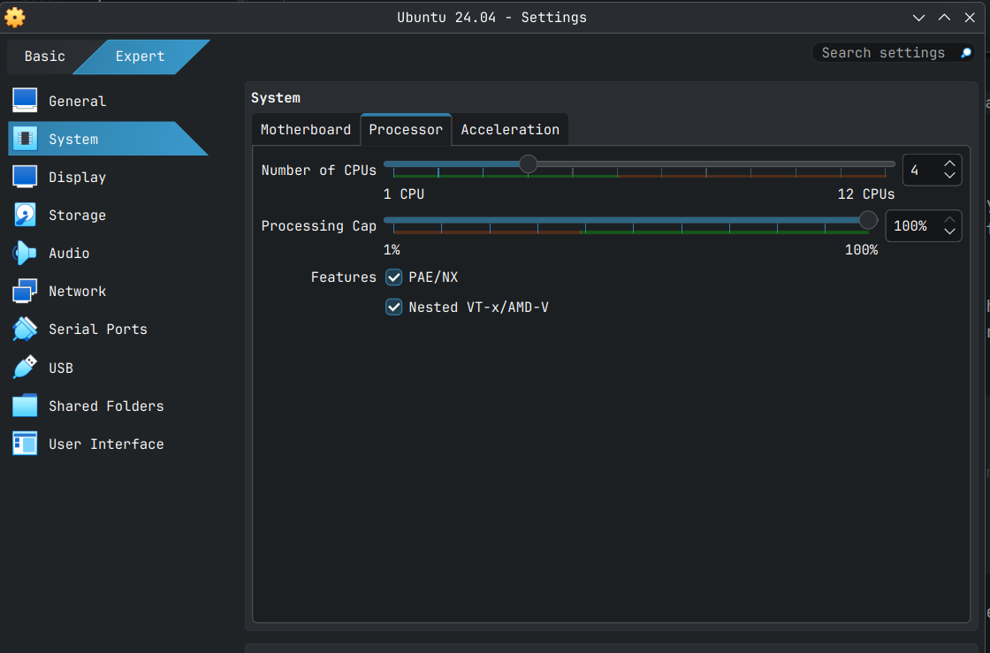The image size is (990, 653).
Task: Uncheck Nested VT-x/AMD-V feature
Action: click(394, 308)
